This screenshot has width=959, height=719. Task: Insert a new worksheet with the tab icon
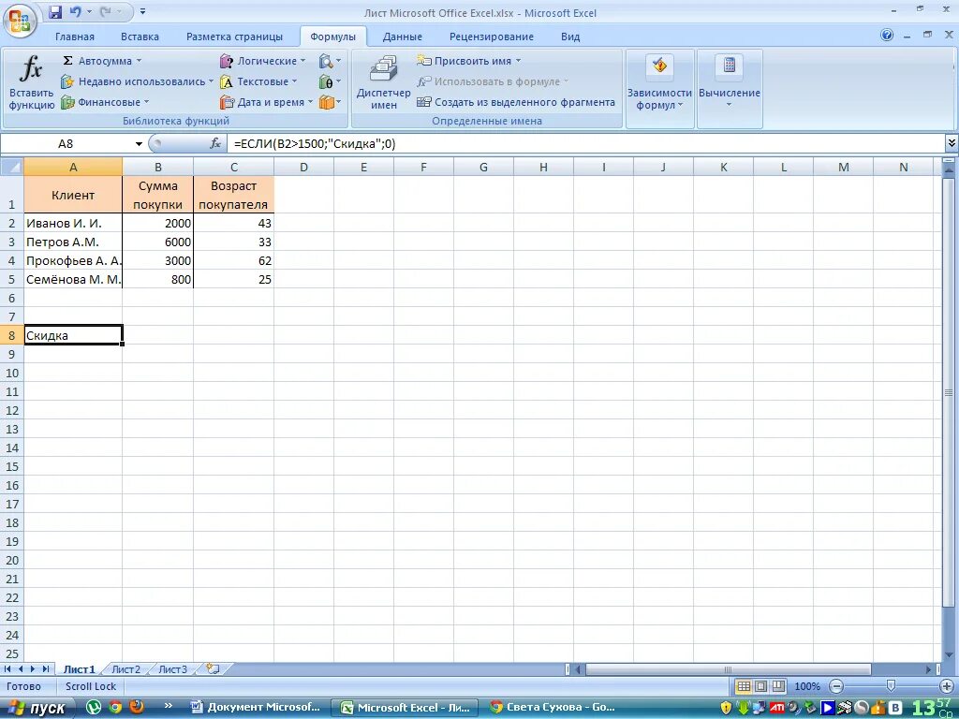[x=213, y=668]
